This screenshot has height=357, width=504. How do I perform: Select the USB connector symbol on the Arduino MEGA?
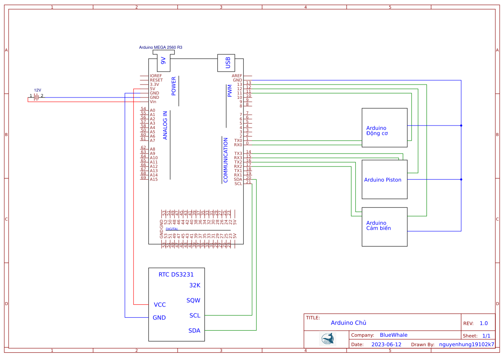coord(226,63)
